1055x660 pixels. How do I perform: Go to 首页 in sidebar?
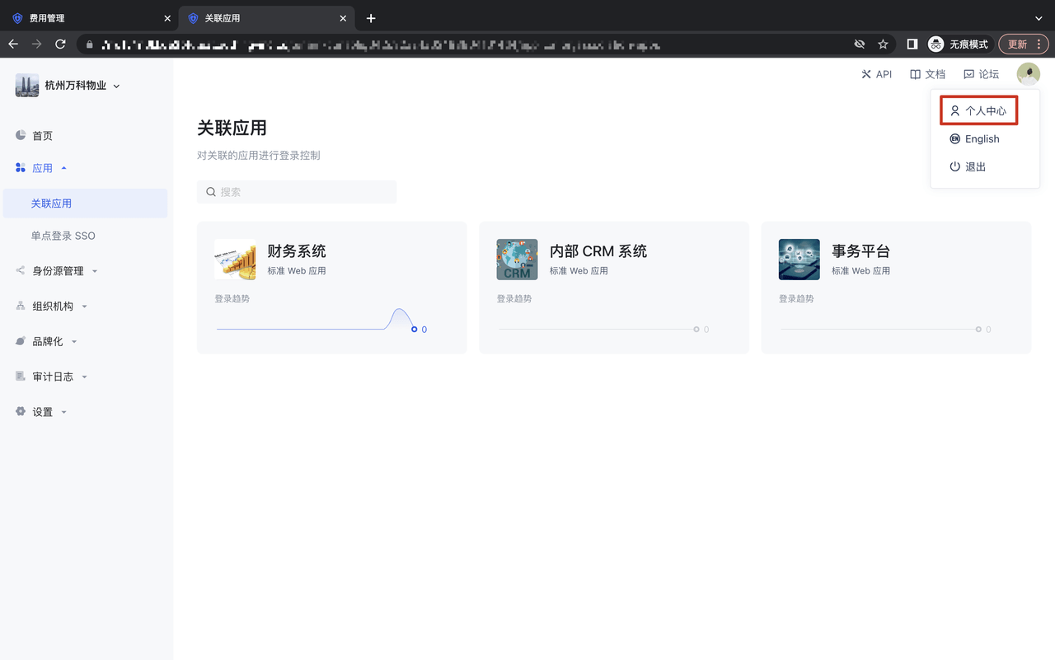click(42, 136)
